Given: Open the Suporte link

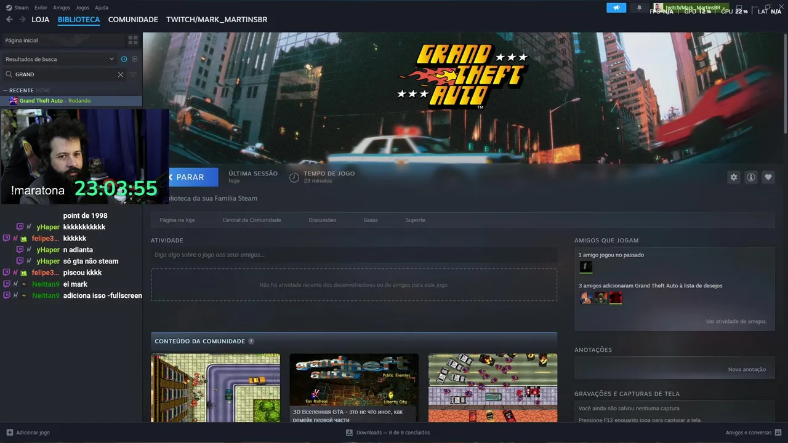Looking at the screenshot, I should pyautogui.click(x=415, y=220).
